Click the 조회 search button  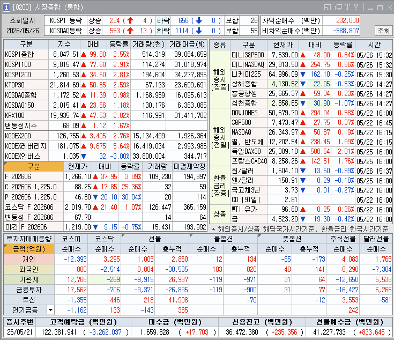pyautogui.click(x=383, y=31)
